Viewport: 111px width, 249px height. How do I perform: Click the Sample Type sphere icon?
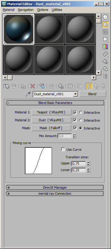pyautogui.click(x=105, y=17)
